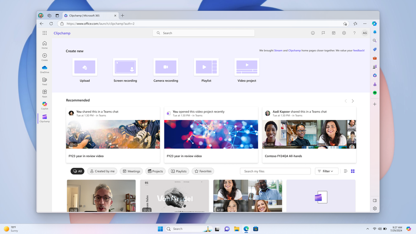Open the Stream link
Viewport: 416px width, 234px height.
(278, 50)
